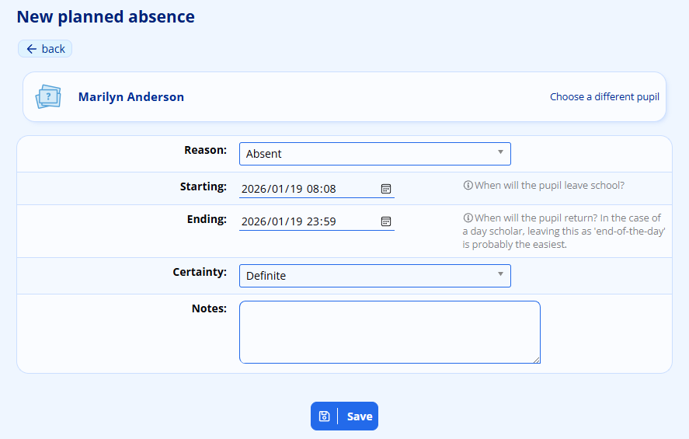689x439 pixels.
Task: Expand the Certainty dropdown showing Definite
Action: [x=374, y=276]
